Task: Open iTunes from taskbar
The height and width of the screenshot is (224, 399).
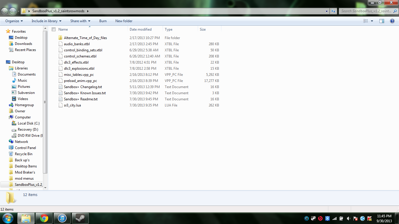Action: coord(62,218)
